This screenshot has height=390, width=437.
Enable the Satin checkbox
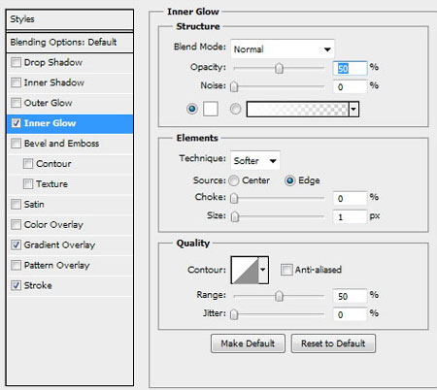point(16,205)
